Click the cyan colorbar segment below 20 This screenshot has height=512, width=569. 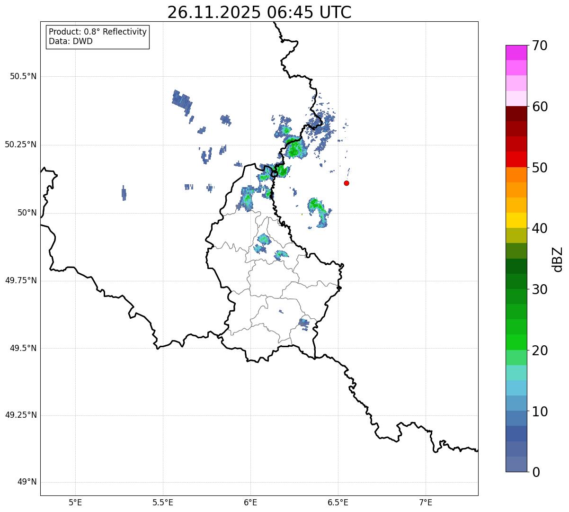click(x=516, y=373)
